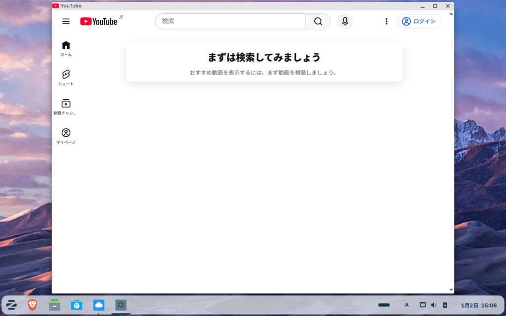Open the software store from the taskbar
The height and width of the screenshot is (316, 506).
[77, 305]
